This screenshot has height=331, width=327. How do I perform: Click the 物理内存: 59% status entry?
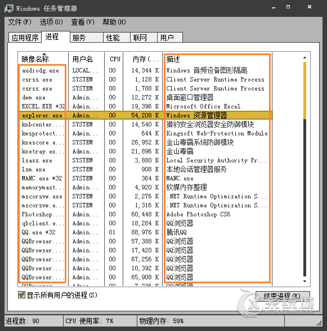[210, 321]
